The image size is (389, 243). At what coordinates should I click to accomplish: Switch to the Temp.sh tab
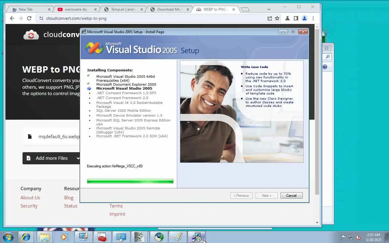pos(123,9)
